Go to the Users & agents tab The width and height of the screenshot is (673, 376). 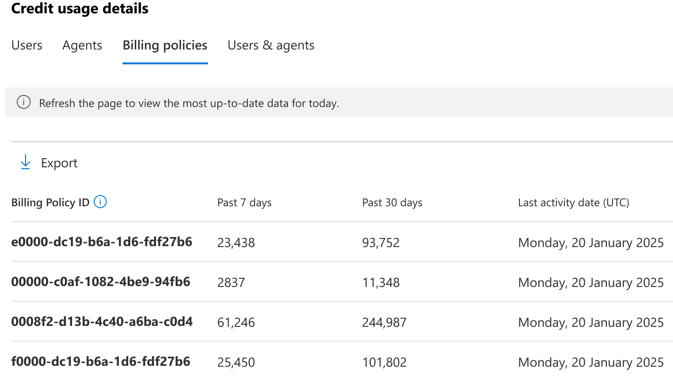(271, 45)
